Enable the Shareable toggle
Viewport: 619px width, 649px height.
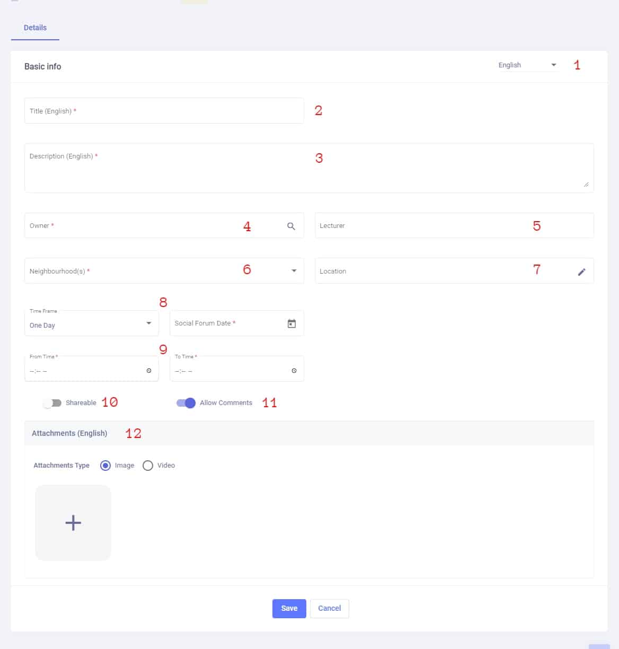52,403
